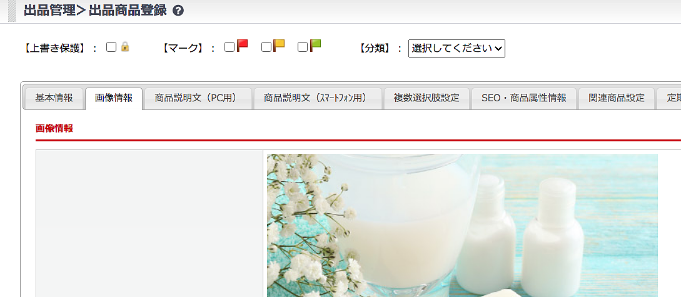
Task: Click the help question mark icon
Action: point(178,11)
